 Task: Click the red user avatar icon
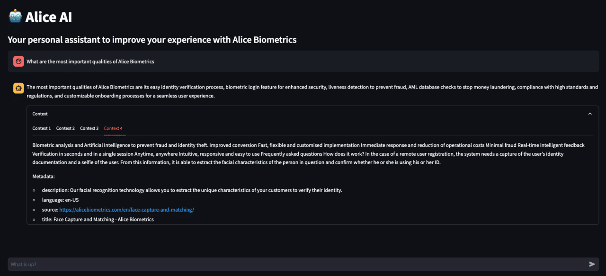[x=18, y=61]
